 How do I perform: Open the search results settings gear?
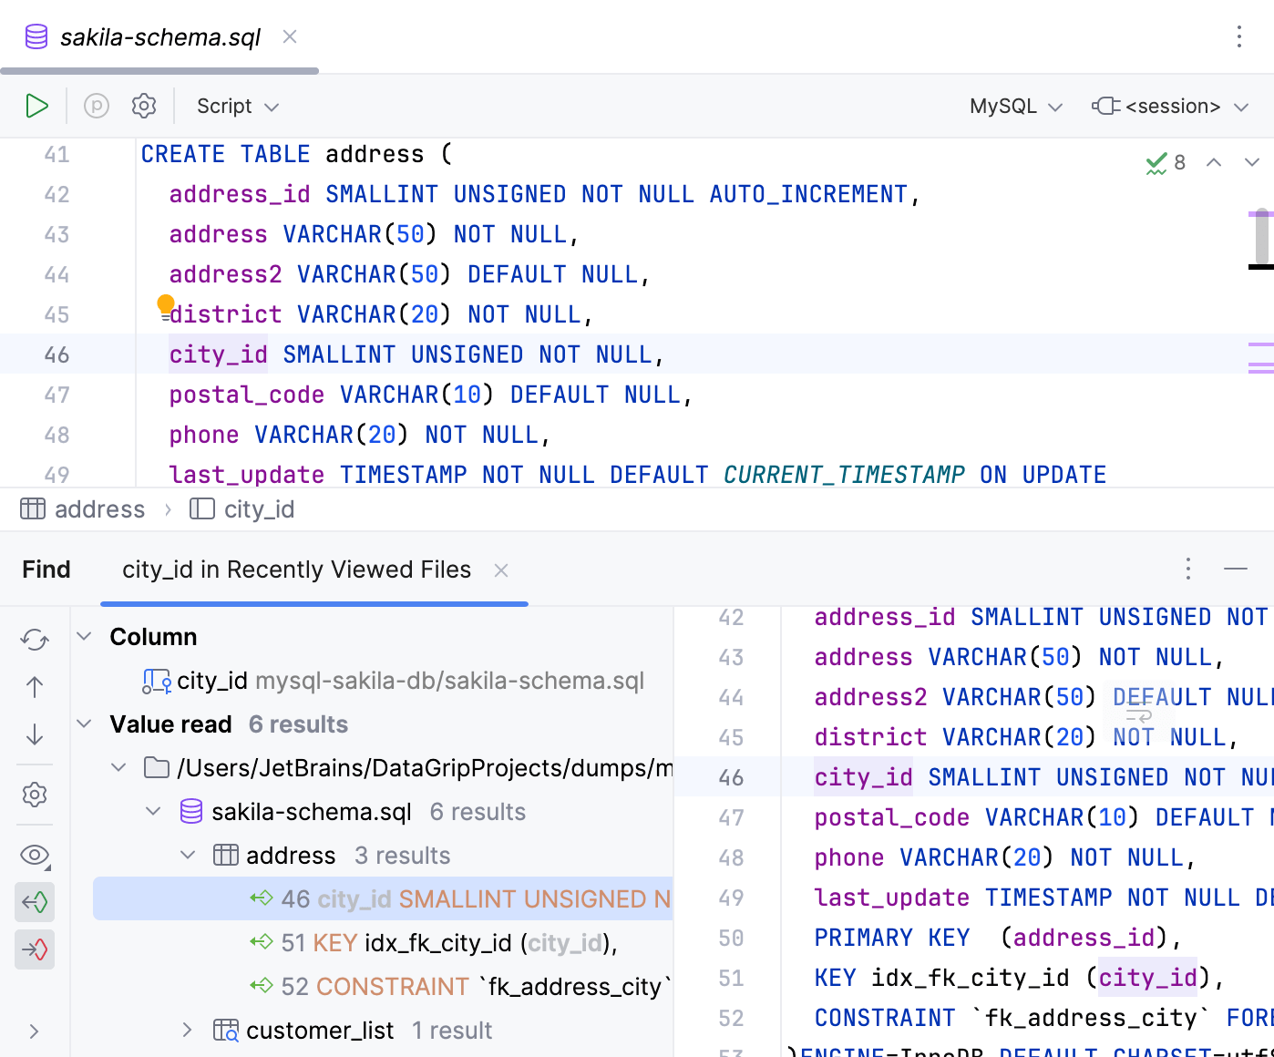point(34,795)
